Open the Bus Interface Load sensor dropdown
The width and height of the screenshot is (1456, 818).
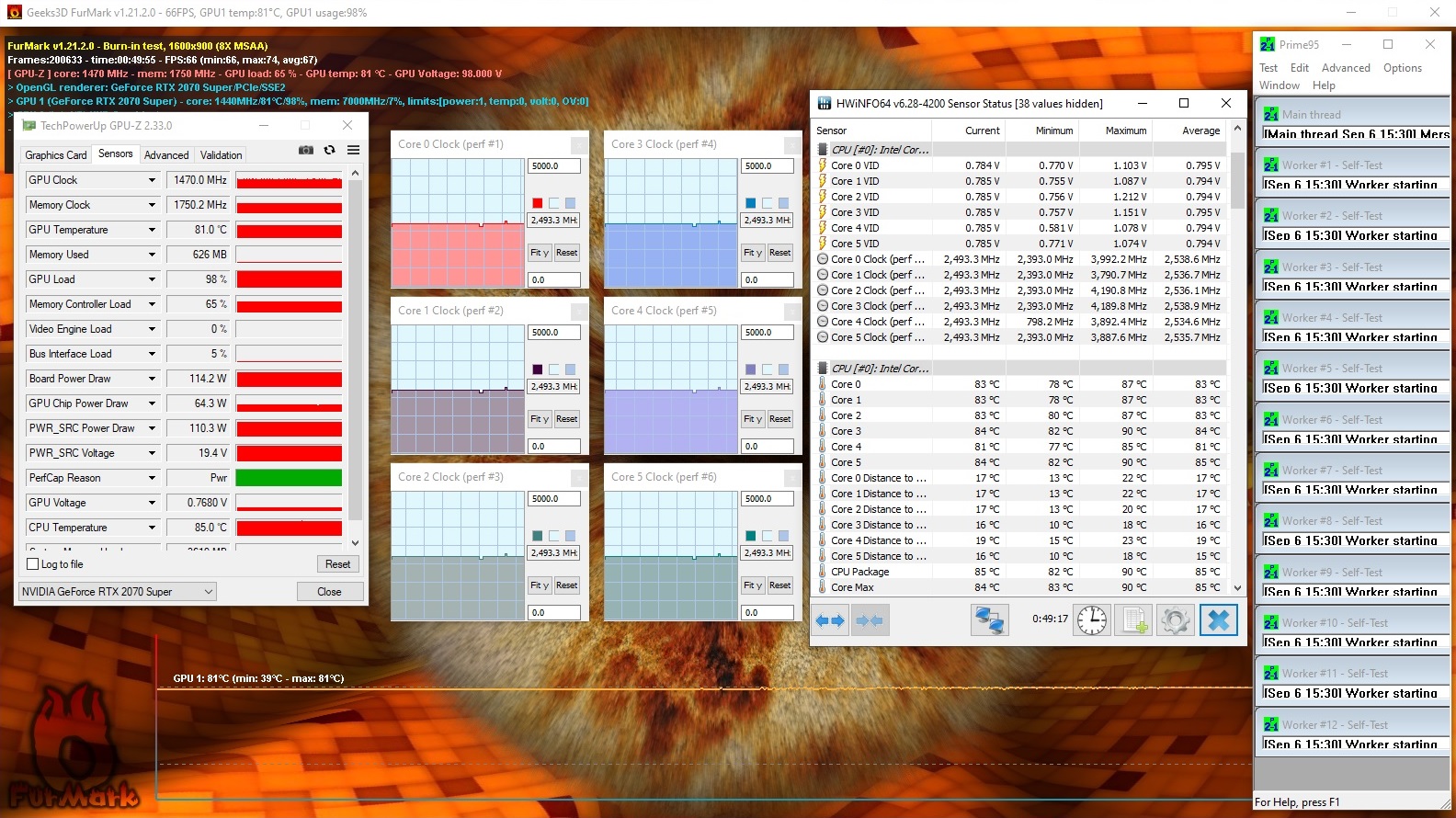click(x=152, y=354)
